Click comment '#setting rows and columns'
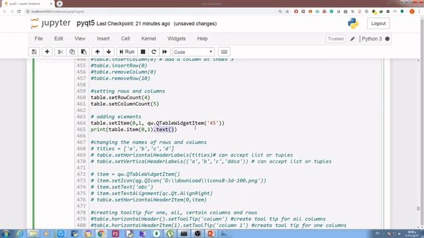The image size is (424, 238). 128,91
